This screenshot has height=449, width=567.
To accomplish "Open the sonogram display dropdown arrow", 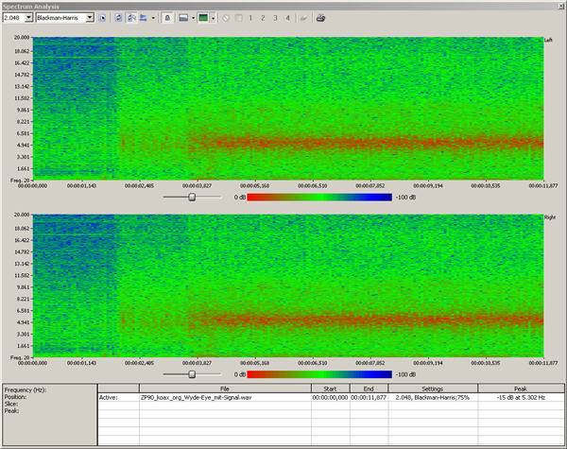I will [x=213, y=18].
